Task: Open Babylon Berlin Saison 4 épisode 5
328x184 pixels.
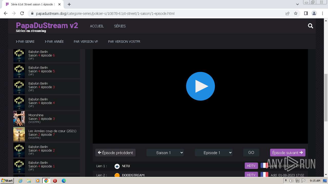Action: (47, 71)
